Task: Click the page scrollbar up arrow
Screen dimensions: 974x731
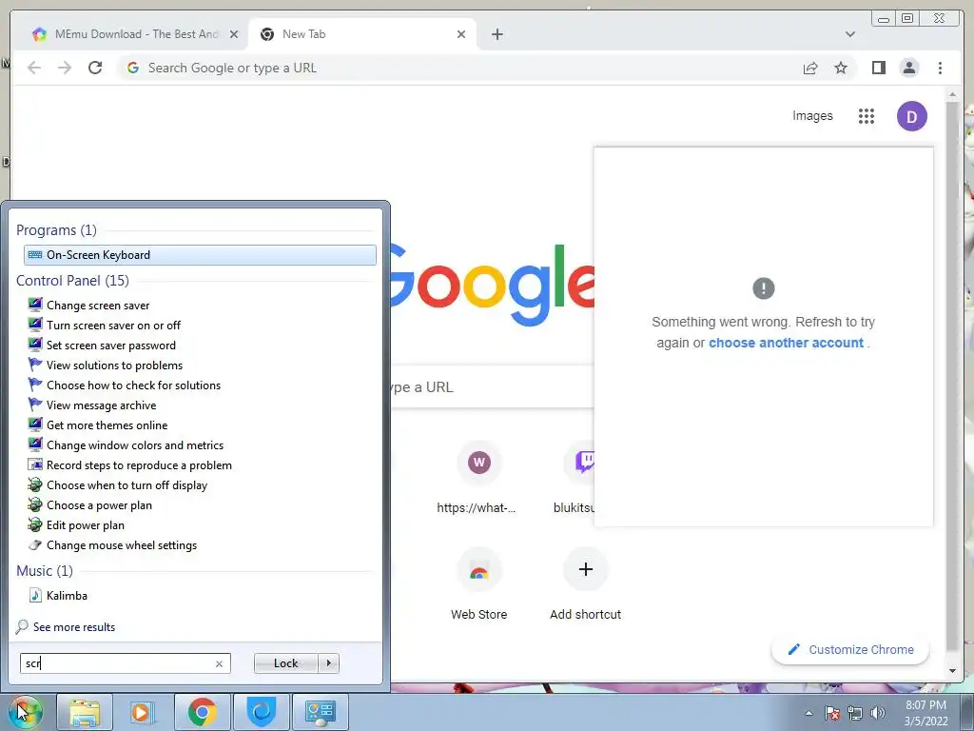Action: tap(952, 96)
